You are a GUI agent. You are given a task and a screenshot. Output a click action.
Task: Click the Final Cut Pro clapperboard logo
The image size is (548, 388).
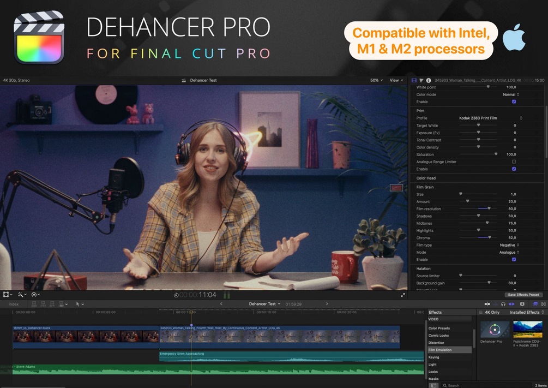pyautogui.click(x=39, y=38)
